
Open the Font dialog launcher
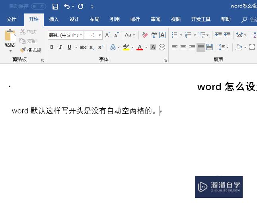[x=165, y=61]
